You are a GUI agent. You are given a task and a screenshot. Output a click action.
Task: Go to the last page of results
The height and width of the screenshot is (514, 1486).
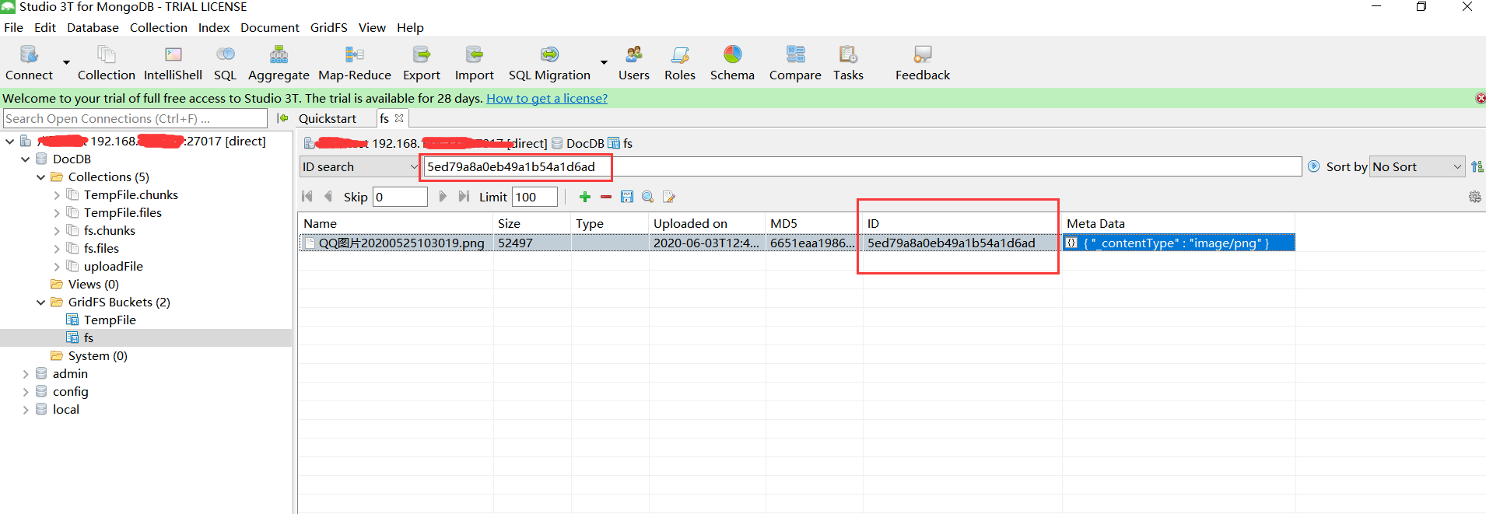464,197
